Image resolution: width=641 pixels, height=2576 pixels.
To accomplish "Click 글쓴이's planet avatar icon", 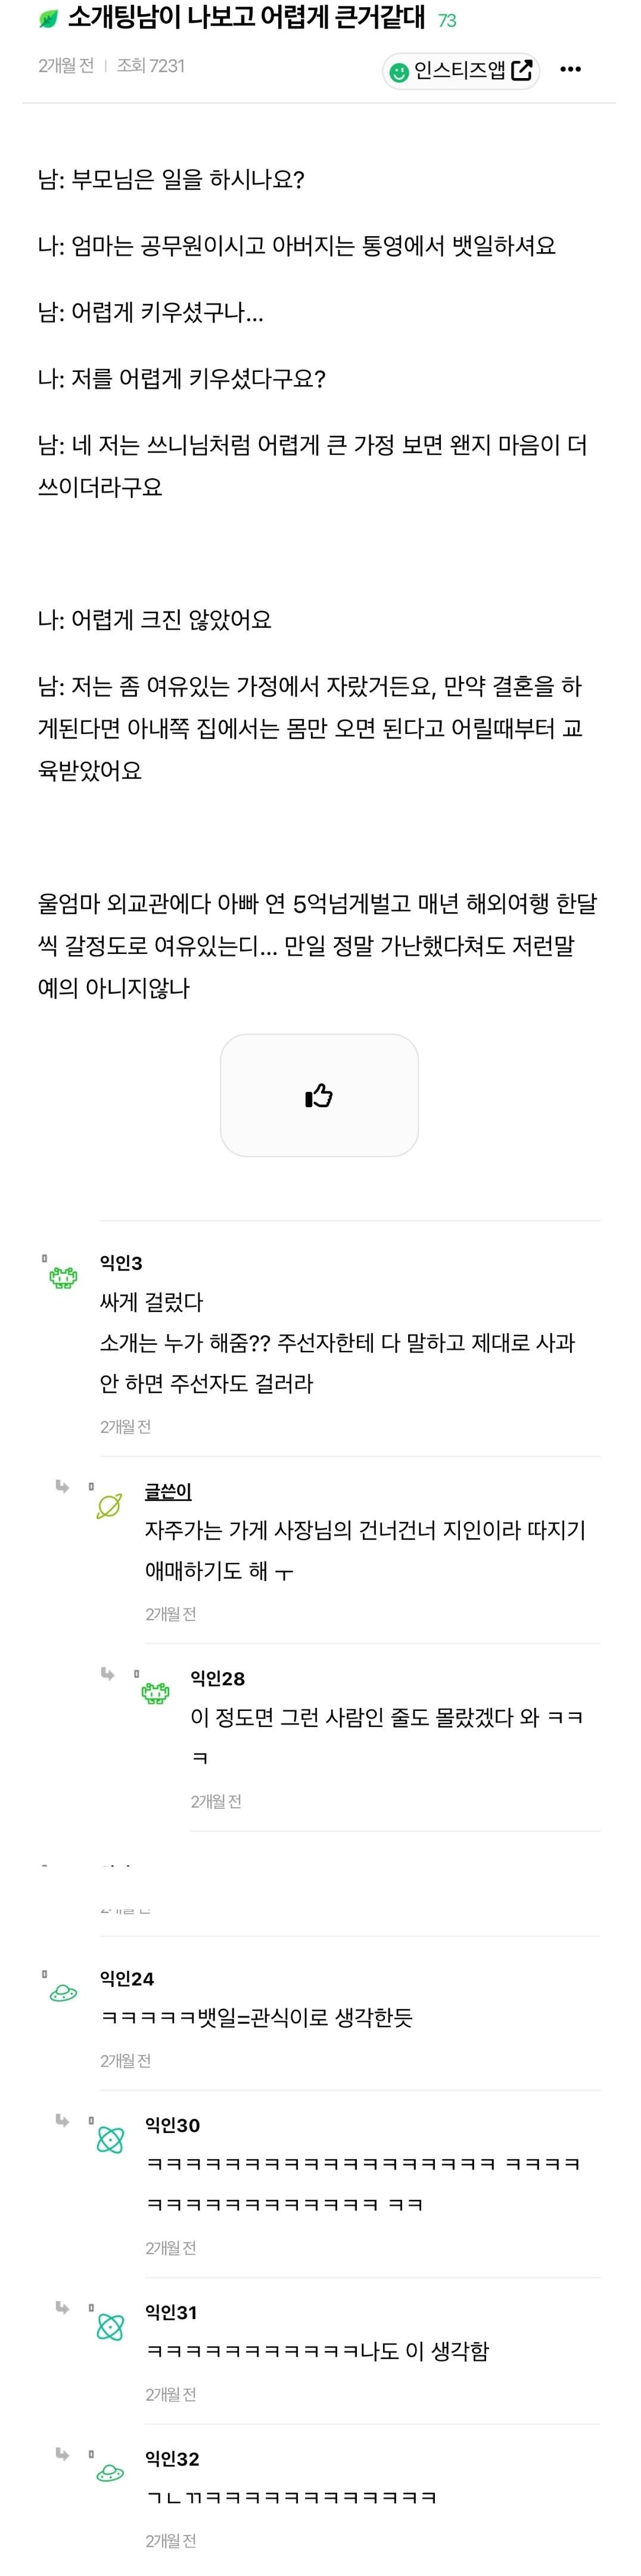I will [x=109, y=1506].
